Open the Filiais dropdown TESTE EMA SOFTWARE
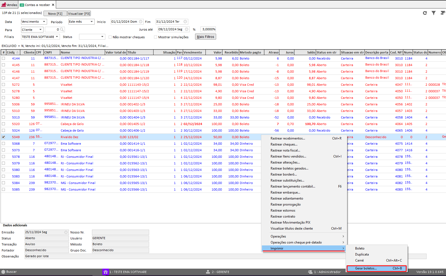Viewport: 446px width, 276px height. 40,37
